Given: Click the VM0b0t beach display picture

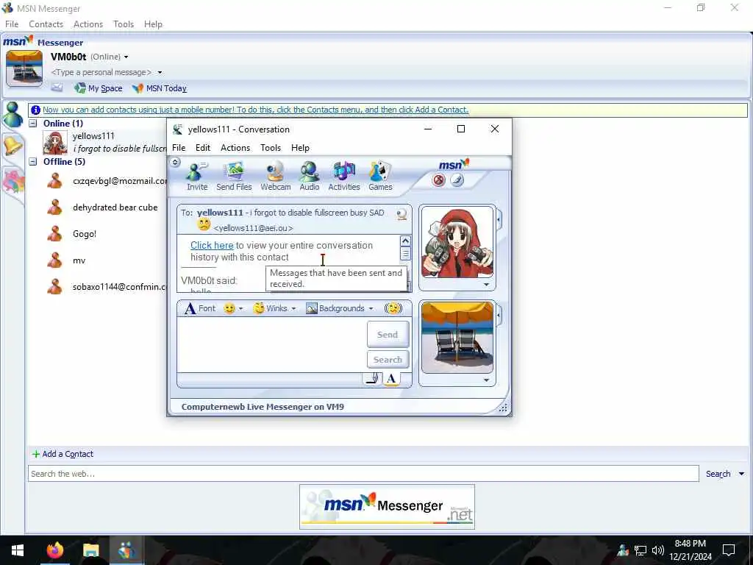Looking at the screenshot, I should click(24, 68).
